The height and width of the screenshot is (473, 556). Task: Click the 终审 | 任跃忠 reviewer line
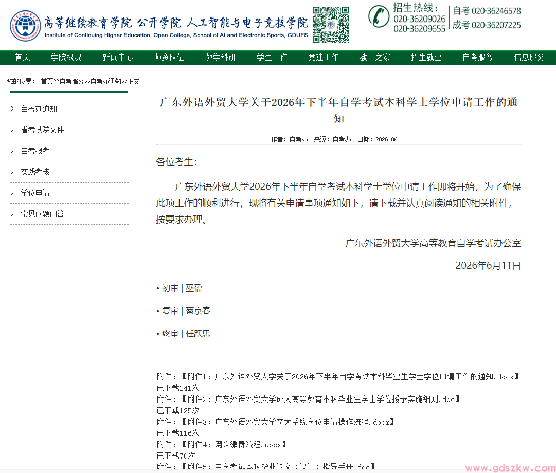click(x=183, y=334)
